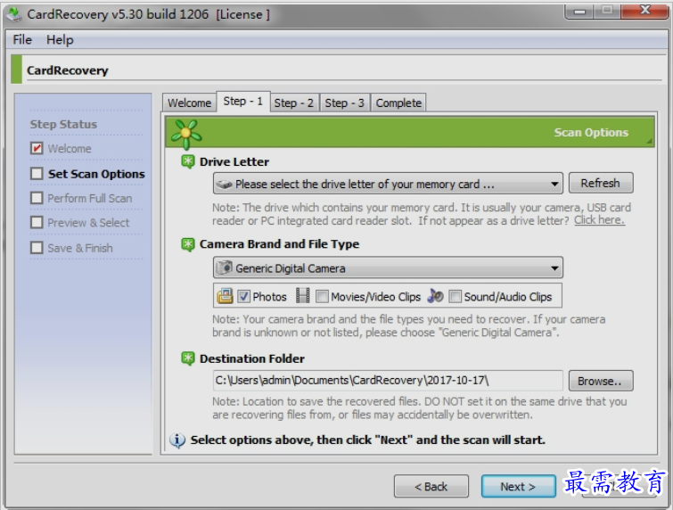Switch to the Step - 2 tab
The height and width of the screenshot is (510, 673).
(x=294, y=103)
